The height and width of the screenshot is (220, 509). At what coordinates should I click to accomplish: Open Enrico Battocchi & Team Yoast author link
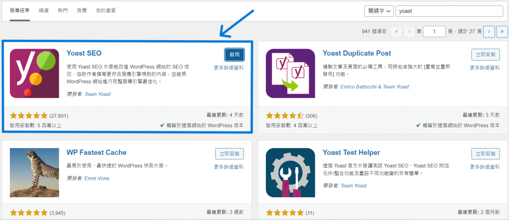pyautogui.click(x=375, y=86)
